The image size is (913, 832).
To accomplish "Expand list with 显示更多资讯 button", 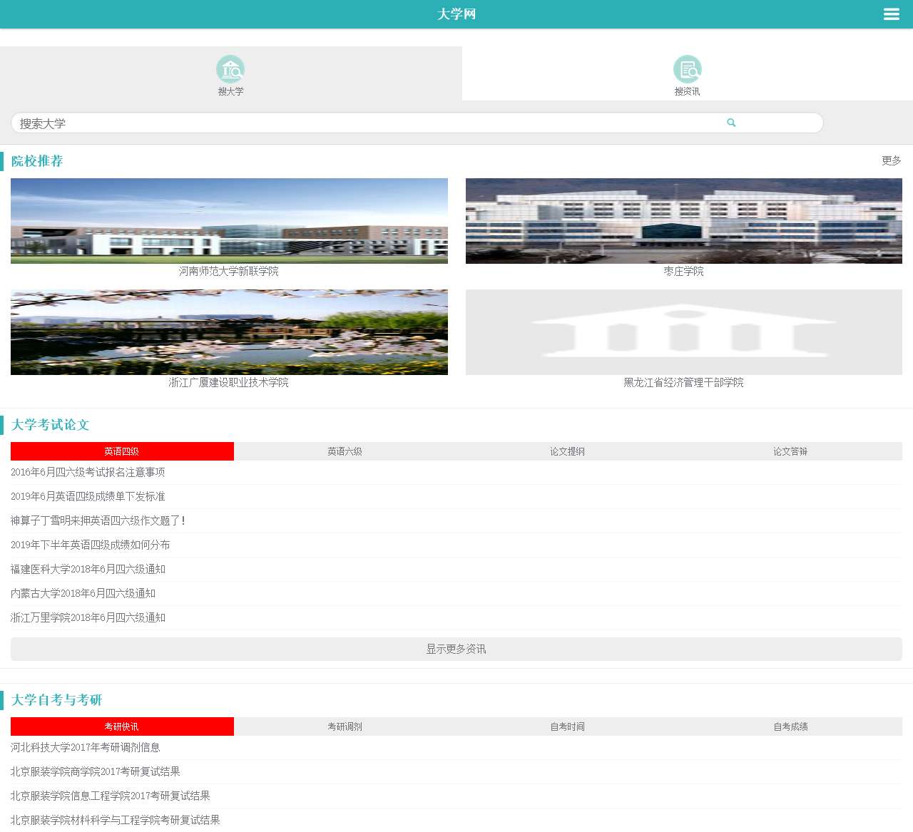I will [x=456, y=649].
